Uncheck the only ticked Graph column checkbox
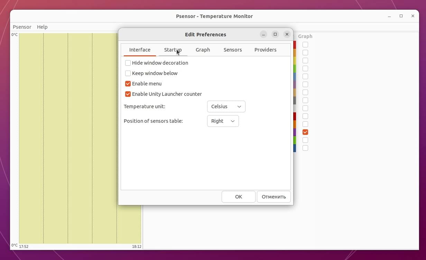 coord(305,132)
